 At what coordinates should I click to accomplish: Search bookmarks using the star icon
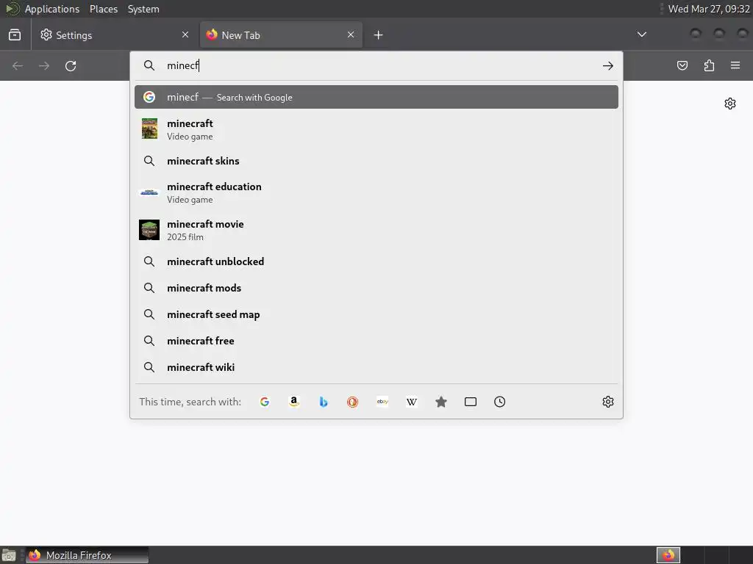(441, 402)
